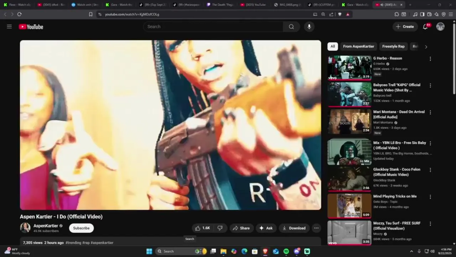This screenshot has width=456, height=257.
Task: Open options for Mari Montana Dead On Arrival
Action: (x=430, y=112)
